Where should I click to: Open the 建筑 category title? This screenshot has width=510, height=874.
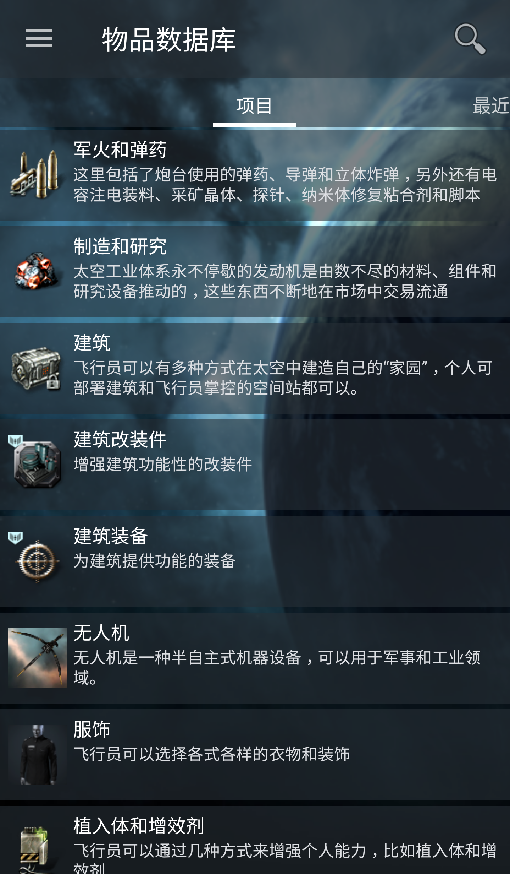(x=92, y=343)
